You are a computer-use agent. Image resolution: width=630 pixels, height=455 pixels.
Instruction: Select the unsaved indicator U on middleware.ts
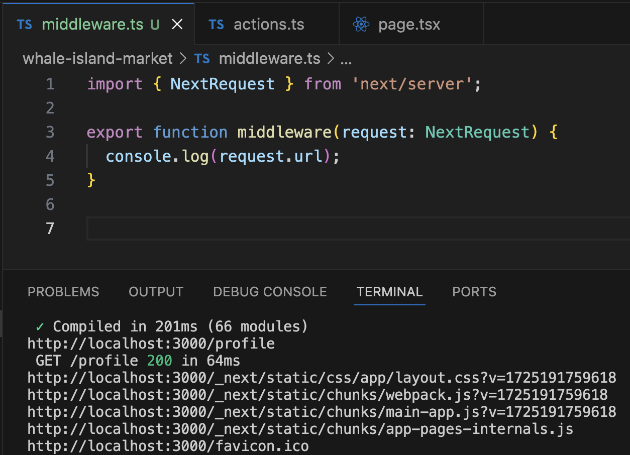point(156,24)
